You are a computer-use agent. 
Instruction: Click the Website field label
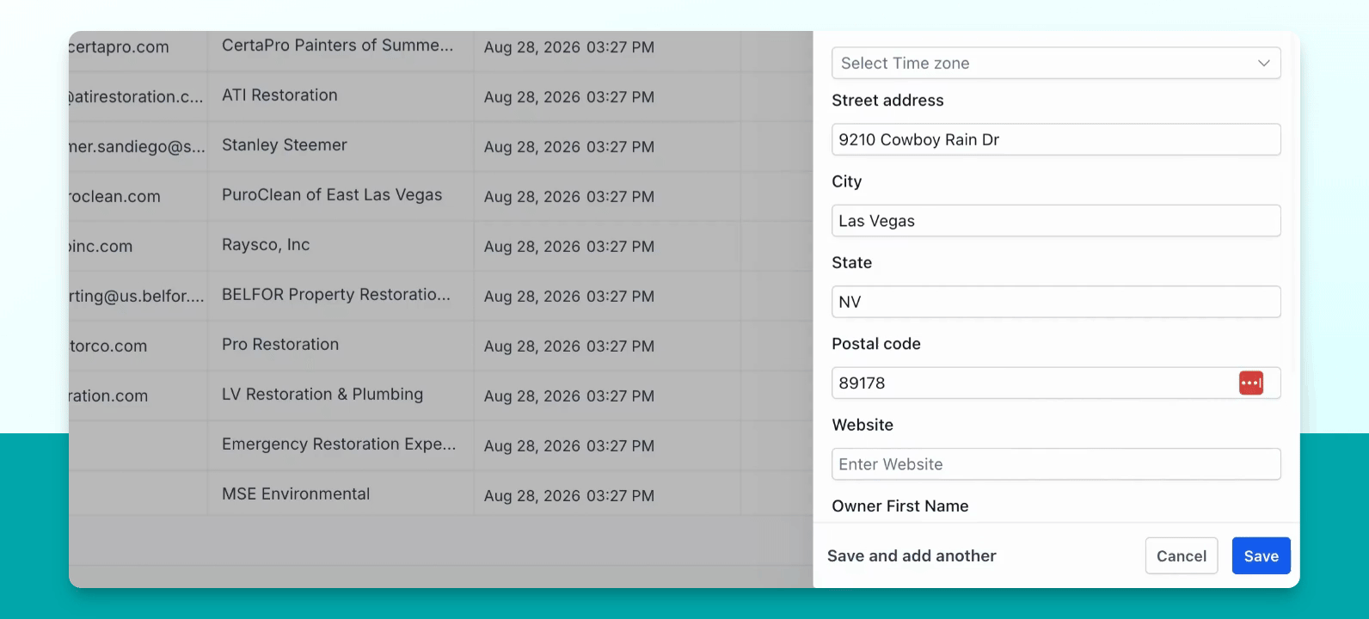863,425
